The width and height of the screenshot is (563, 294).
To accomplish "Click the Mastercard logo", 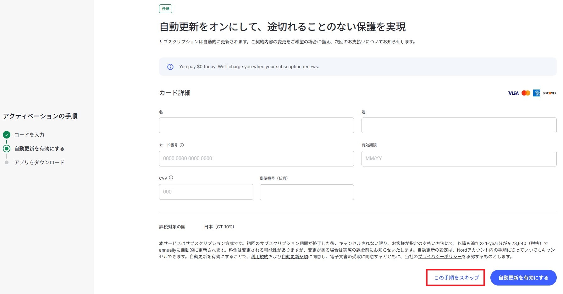I will coord(526,93).
